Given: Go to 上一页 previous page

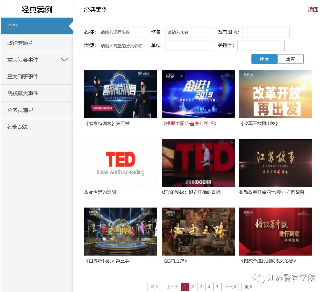Looking at the screenshot, I should point(172,287).
